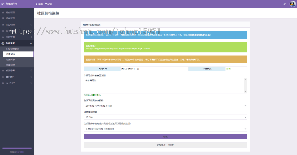This screenshot has width=297, height=155.
Task: Click the 后台管理 home icon in sidebar
Action: coord(3,12)
